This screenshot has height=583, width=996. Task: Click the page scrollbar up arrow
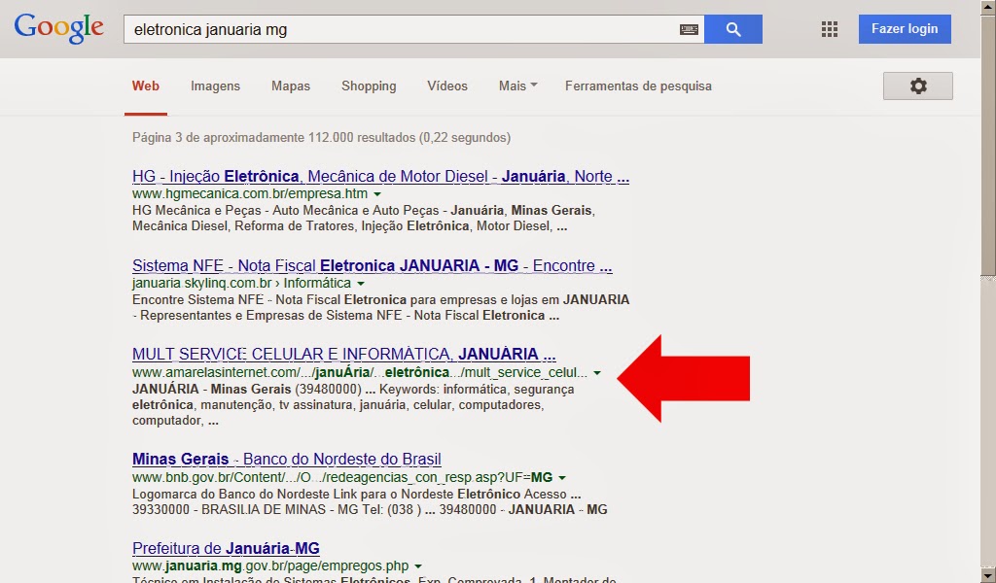[988, 6]
